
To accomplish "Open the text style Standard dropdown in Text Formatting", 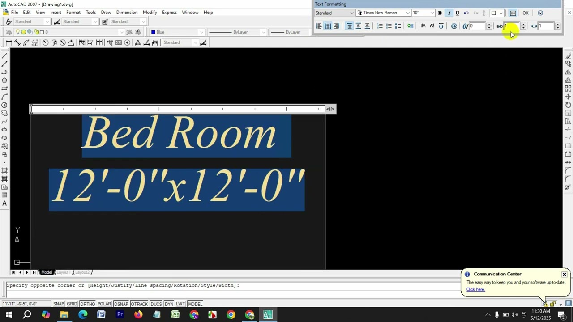I will click(334, 13).
